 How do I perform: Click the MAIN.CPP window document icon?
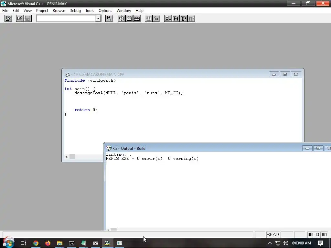pos(67,75)
